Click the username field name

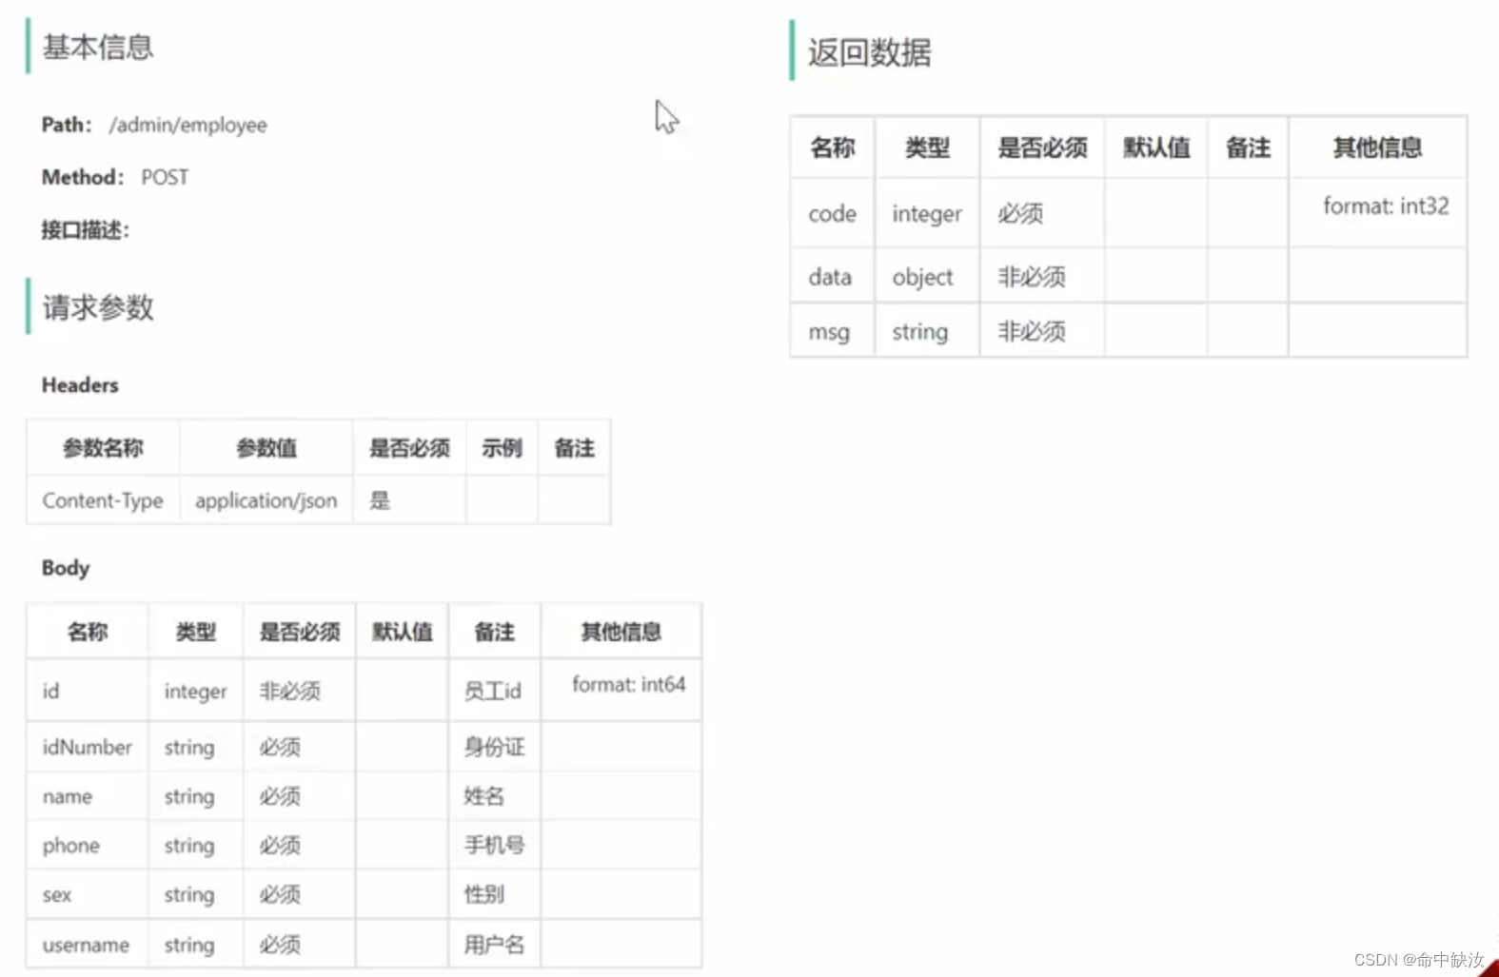[x=86, y=945]
